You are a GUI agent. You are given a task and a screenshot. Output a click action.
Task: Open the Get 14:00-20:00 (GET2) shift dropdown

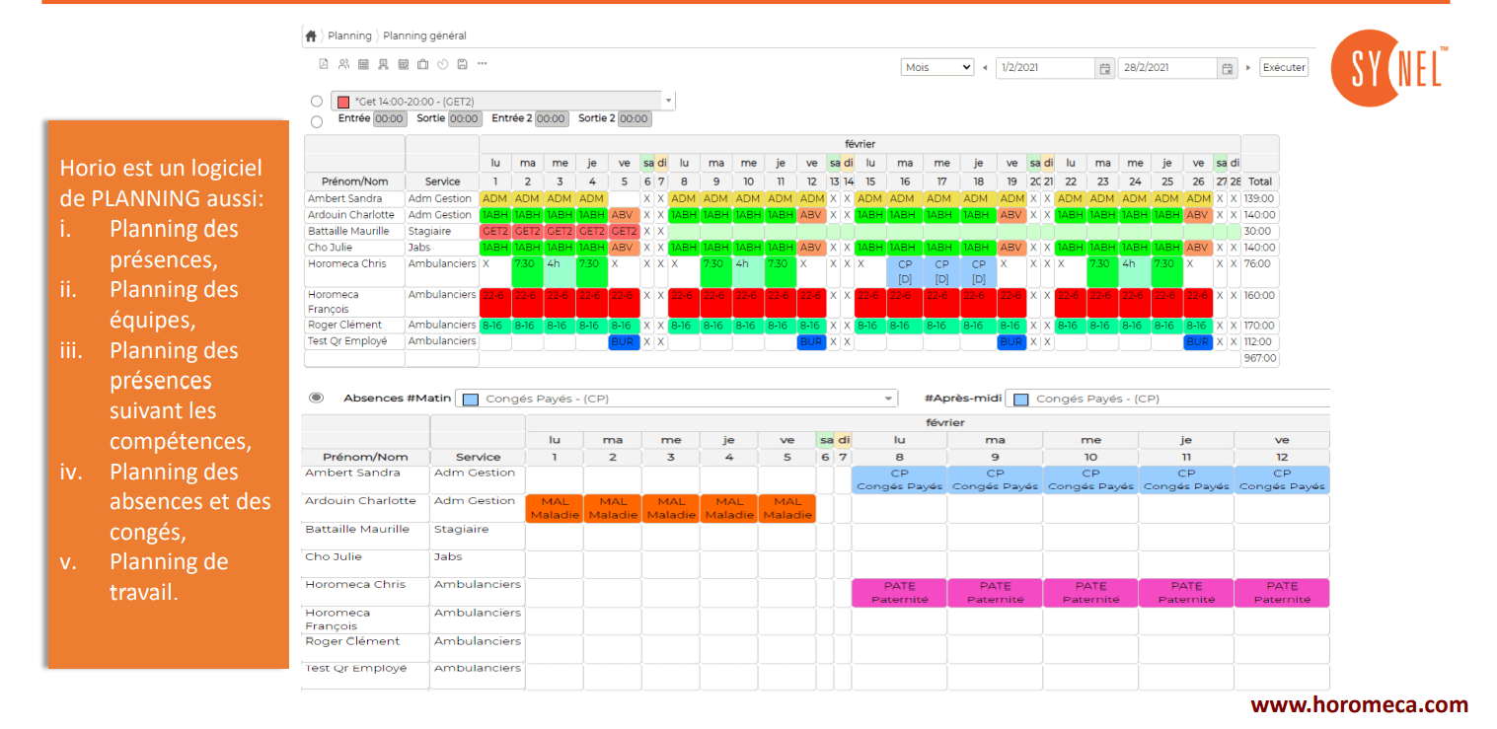(668, 101)
